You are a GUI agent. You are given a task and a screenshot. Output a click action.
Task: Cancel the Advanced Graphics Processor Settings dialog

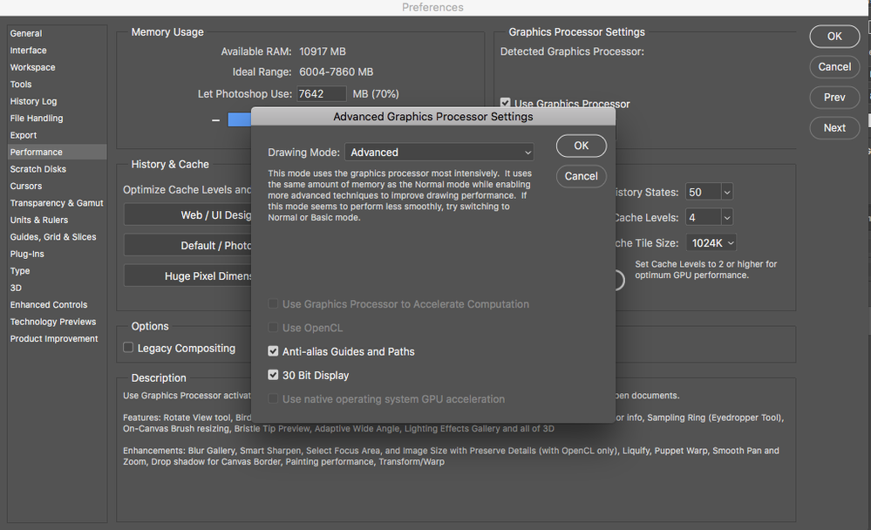pos(581,176)
